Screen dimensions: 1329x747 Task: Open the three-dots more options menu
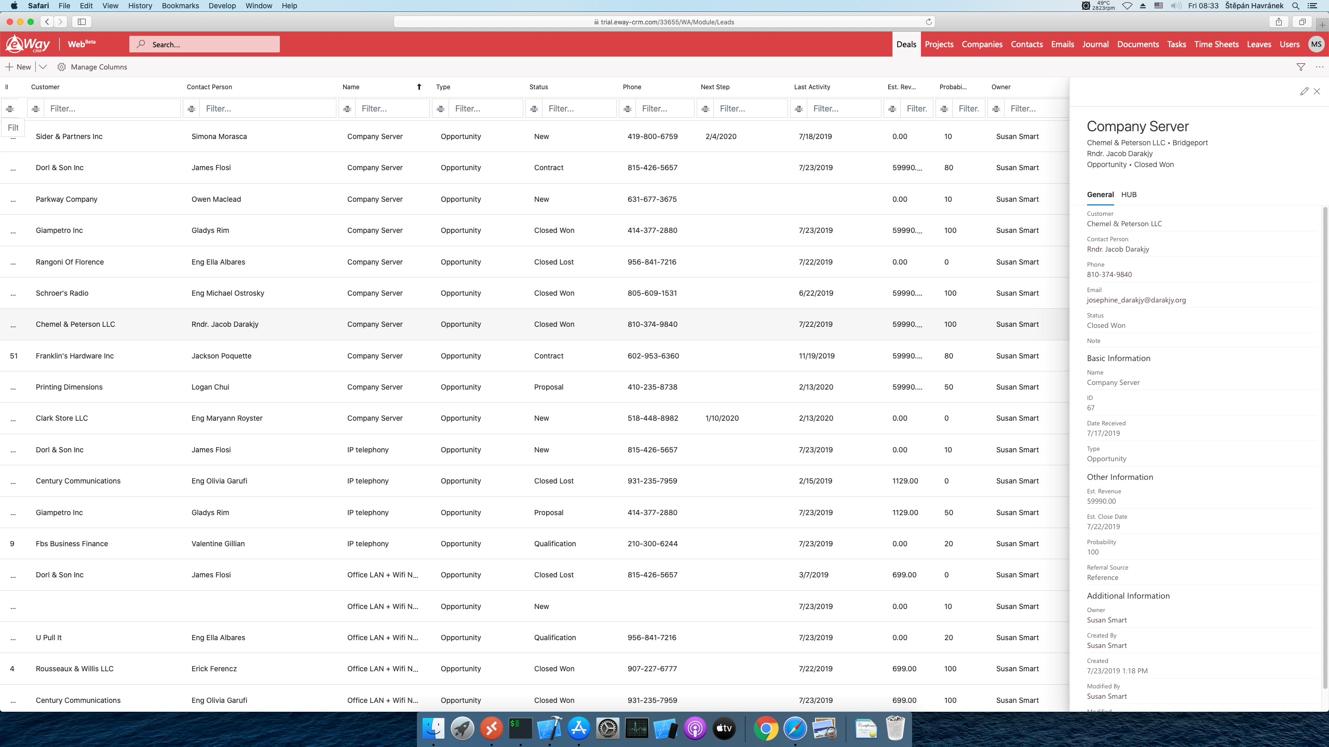point(1320,67)
